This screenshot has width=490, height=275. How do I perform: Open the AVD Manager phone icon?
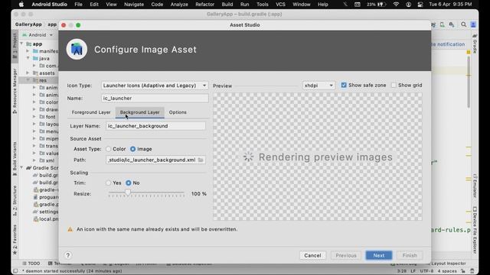coord(443,24)
